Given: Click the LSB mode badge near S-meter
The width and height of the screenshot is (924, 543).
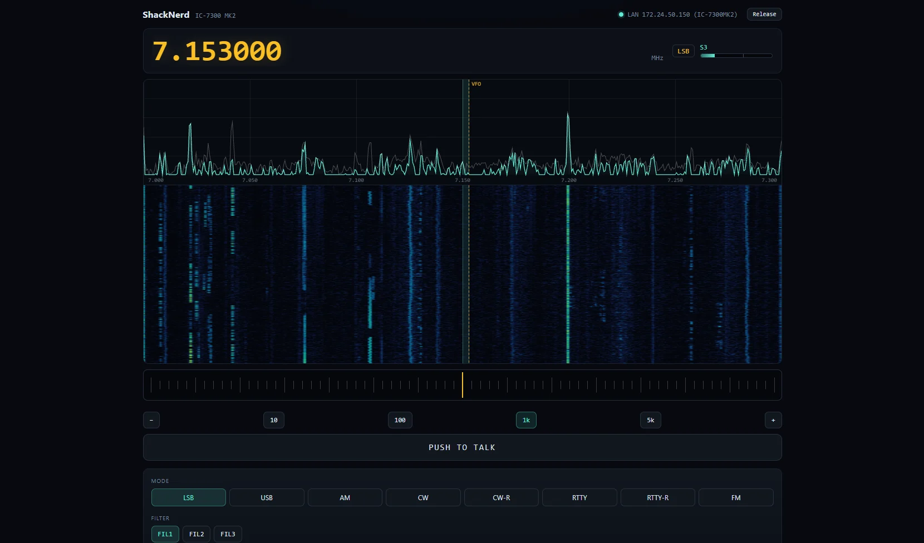Looking at the screenshot, I should 684,51.
